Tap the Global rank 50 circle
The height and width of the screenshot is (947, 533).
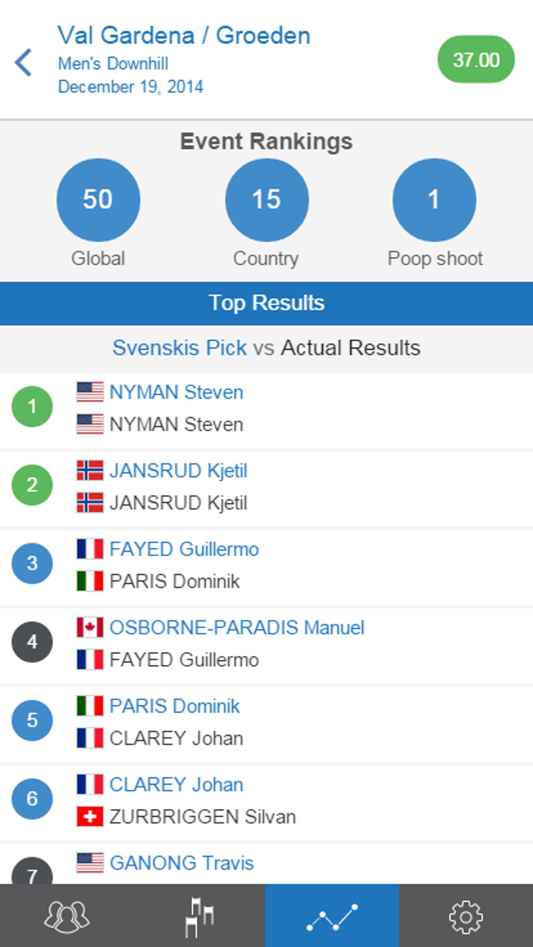[x=98, y=200]
